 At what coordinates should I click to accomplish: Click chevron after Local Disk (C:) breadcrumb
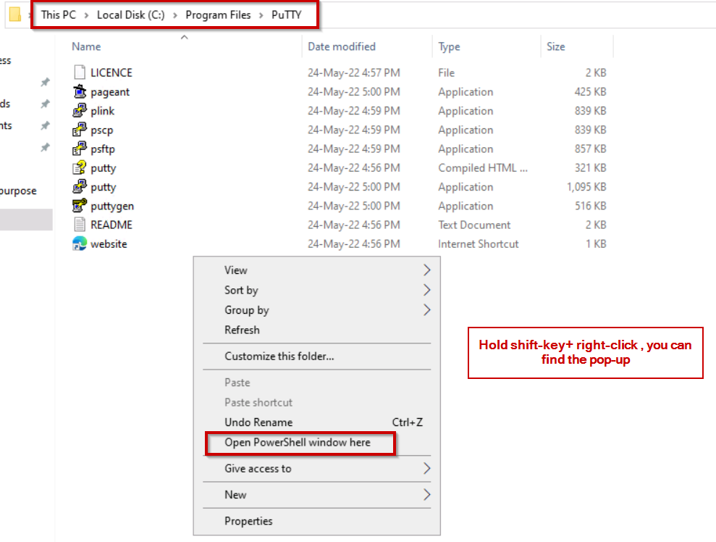click(x=175, y=15)
